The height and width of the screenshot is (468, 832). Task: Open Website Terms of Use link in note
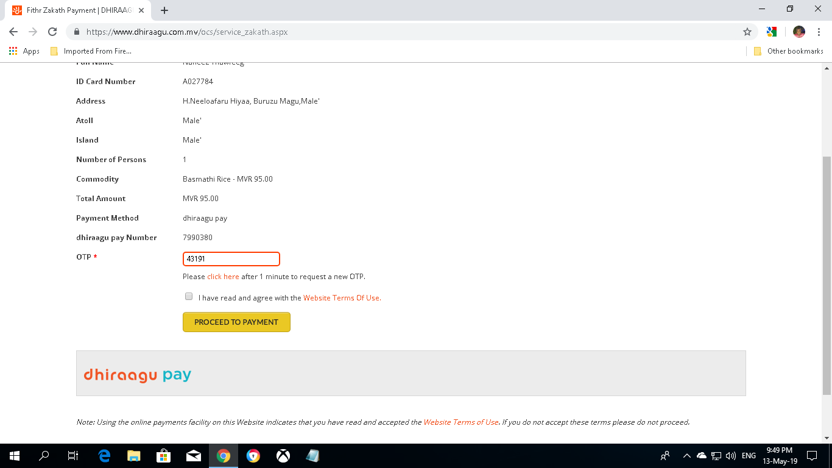click(x=461, y=422)
